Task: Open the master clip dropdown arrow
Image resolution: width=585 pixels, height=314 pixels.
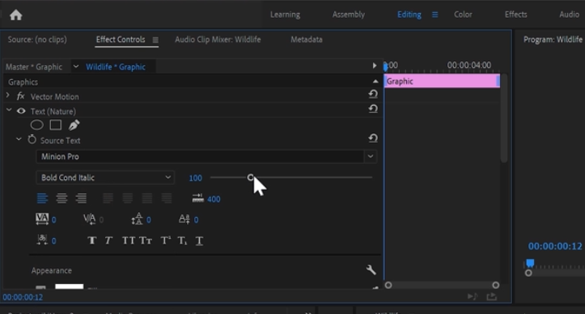Action: pyautogui.click(x=76, y=67)
